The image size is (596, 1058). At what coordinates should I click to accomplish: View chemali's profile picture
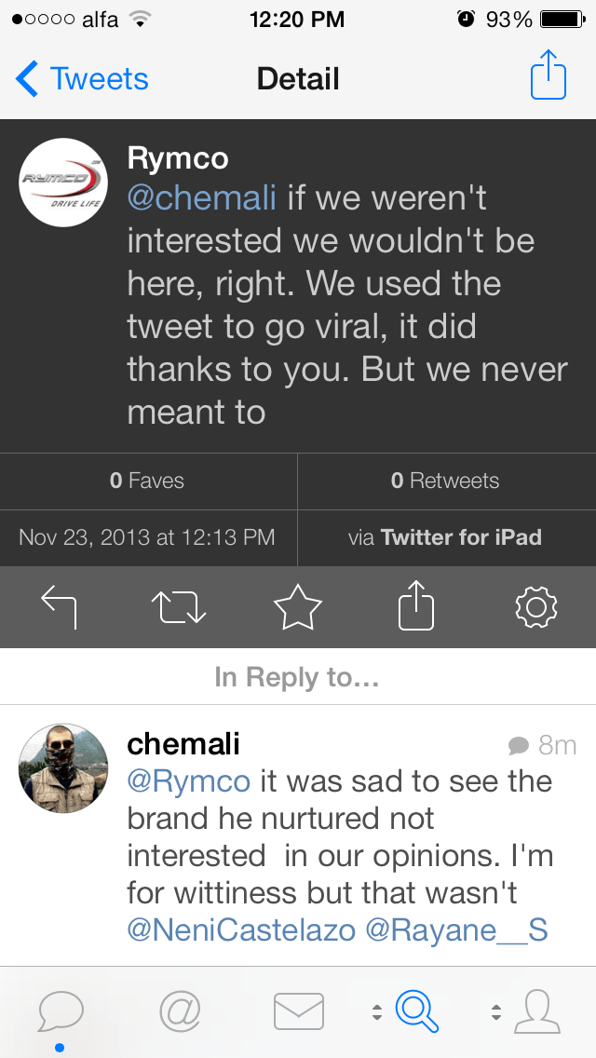63,767
